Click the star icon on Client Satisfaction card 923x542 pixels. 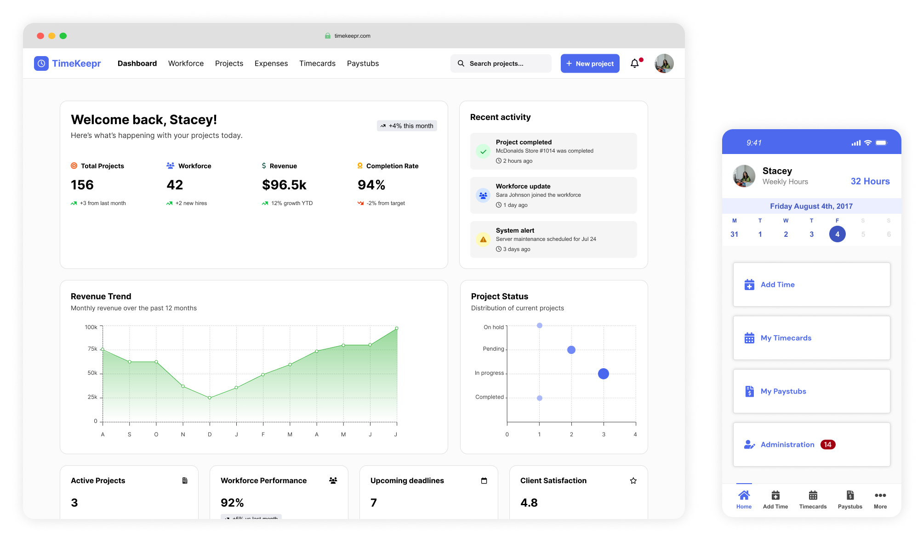pyautogui.click(x=633, y=480)
